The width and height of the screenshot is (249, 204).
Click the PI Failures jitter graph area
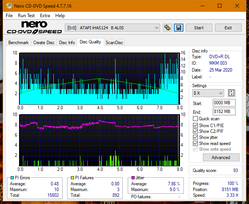coord(100,140)
